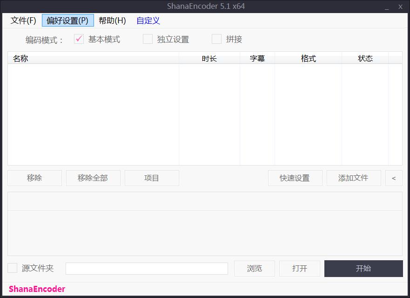
Task: Open the 自定义 menu item
Action: (148, 21)
